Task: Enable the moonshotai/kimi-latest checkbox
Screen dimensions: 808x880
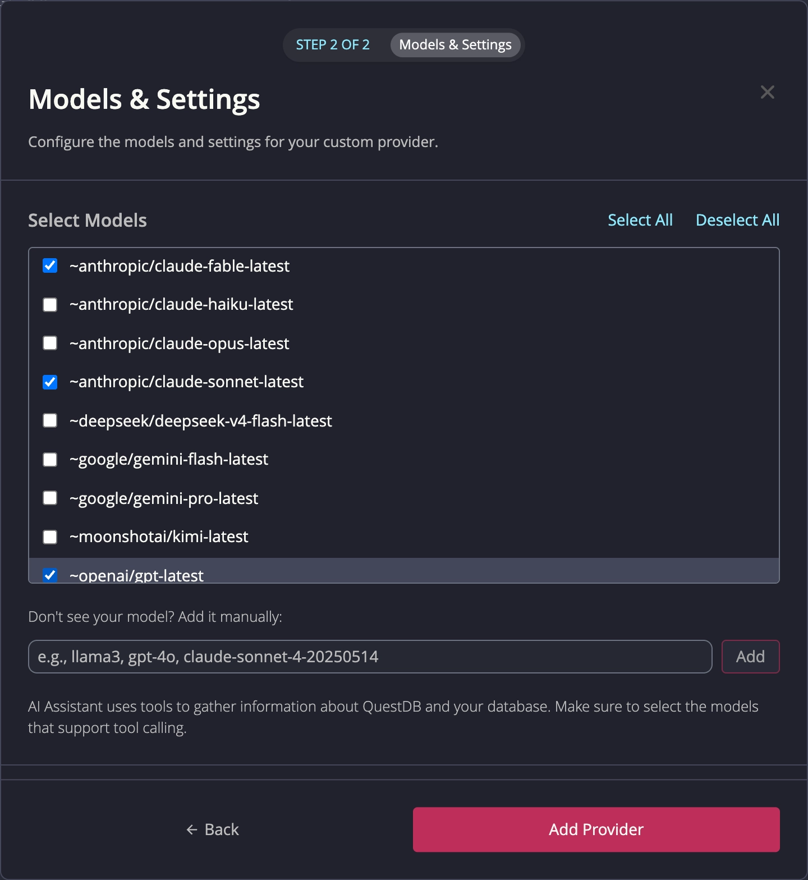Action: coord(50,537)
